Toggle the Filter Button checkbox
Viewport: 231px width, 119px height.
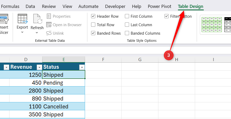[167, 16]
